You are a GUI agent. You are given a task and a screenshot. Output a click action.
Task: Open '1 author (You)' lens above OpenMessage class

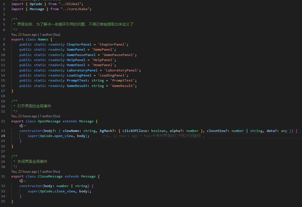click(x=50, y=116)
